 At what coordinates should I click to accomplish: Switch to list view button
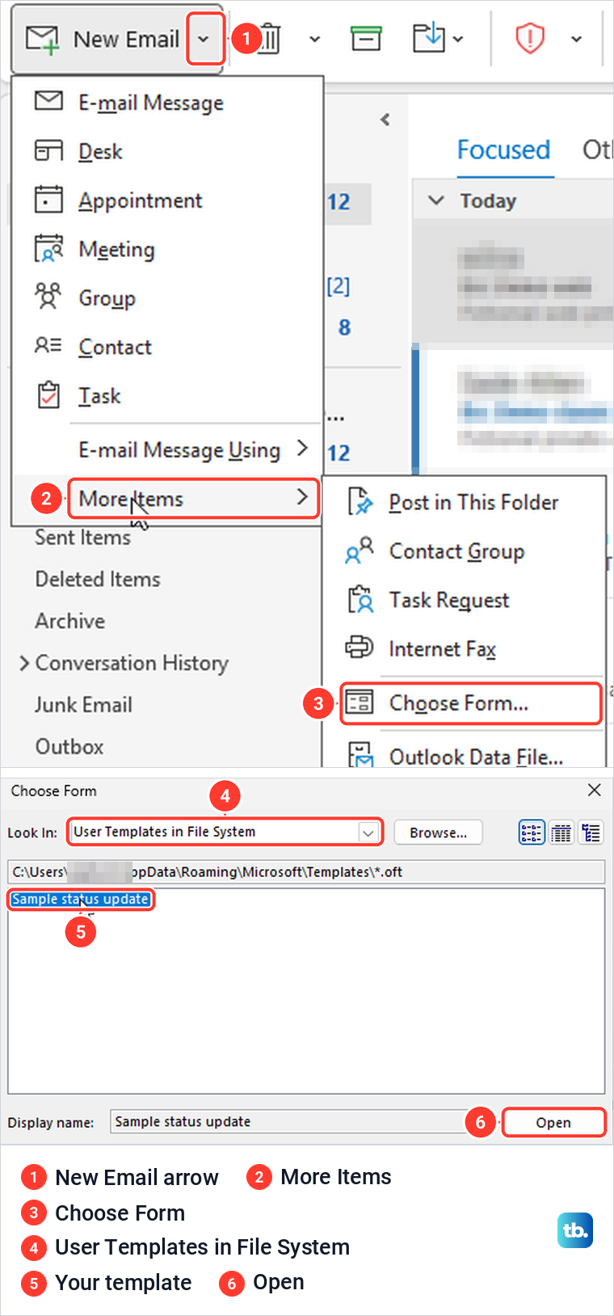click(x=561, y=833)
